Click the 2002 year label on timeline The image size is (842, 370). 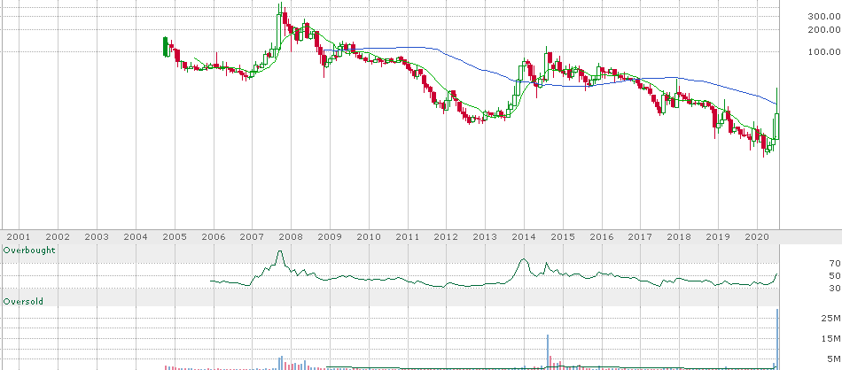(x=58, y=236)
